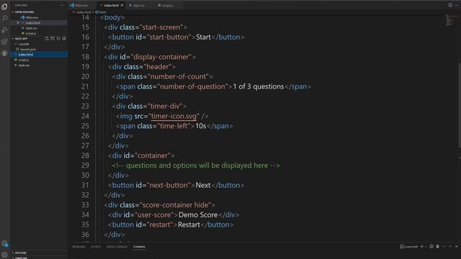
Task: Open the TERMINAL panel tab
Action: (x=139, y=247)
